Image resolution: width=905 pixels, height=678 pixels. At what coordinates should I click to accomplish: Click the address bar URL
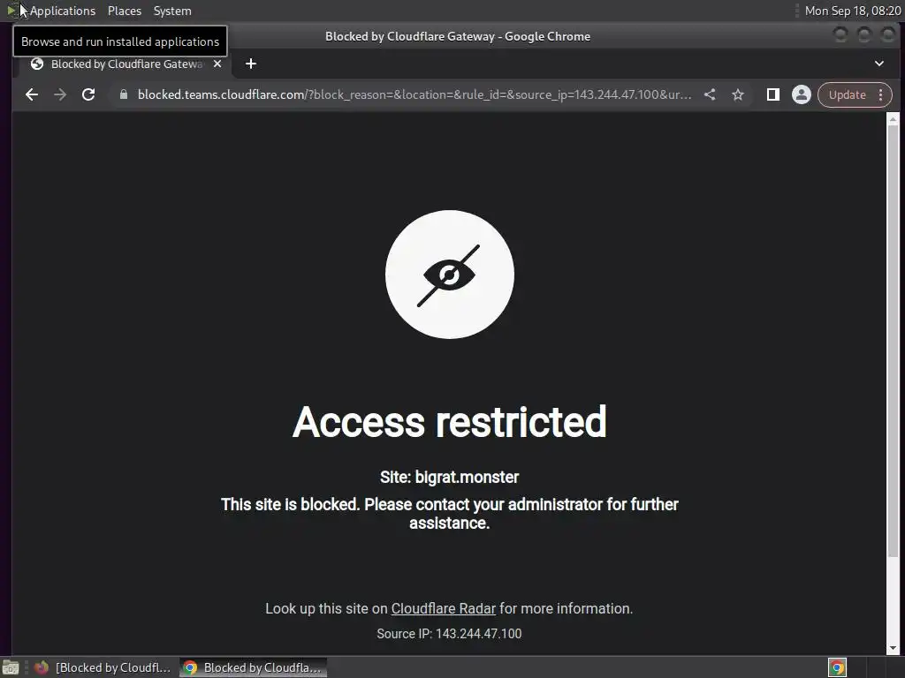pyautogui.click(x=414, y=94)
